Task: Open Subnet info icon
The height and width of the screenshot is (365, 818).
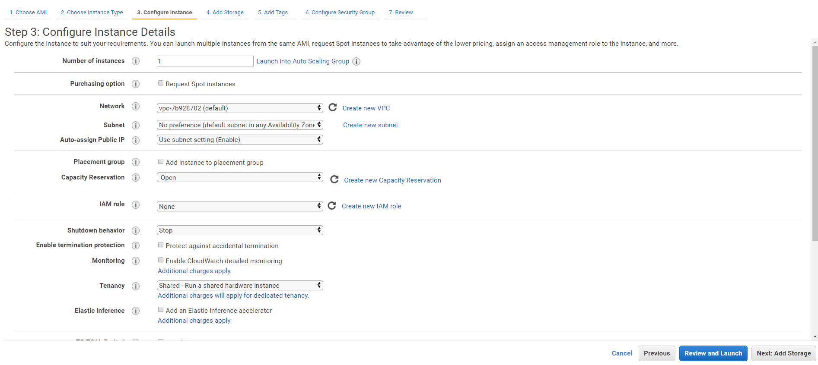Action: 136,126
